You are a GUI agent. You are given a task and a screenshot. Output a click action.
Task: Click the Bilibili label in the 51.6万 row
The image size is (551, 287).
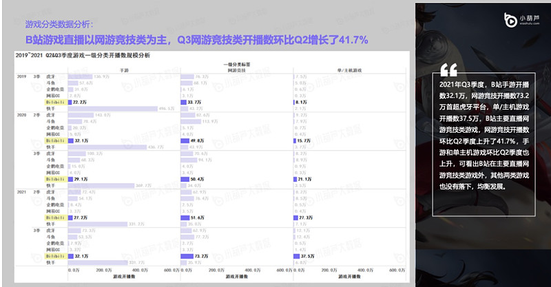tap(56, 217)
